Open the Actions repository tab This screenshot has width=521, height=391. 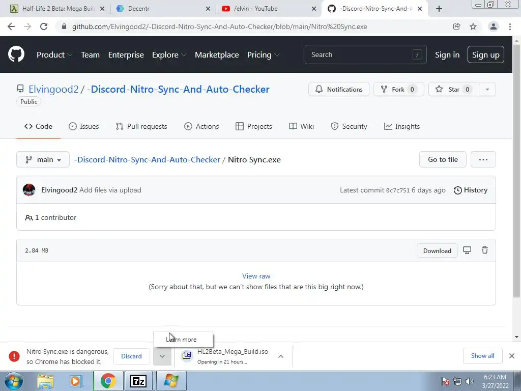coord(201,126)
